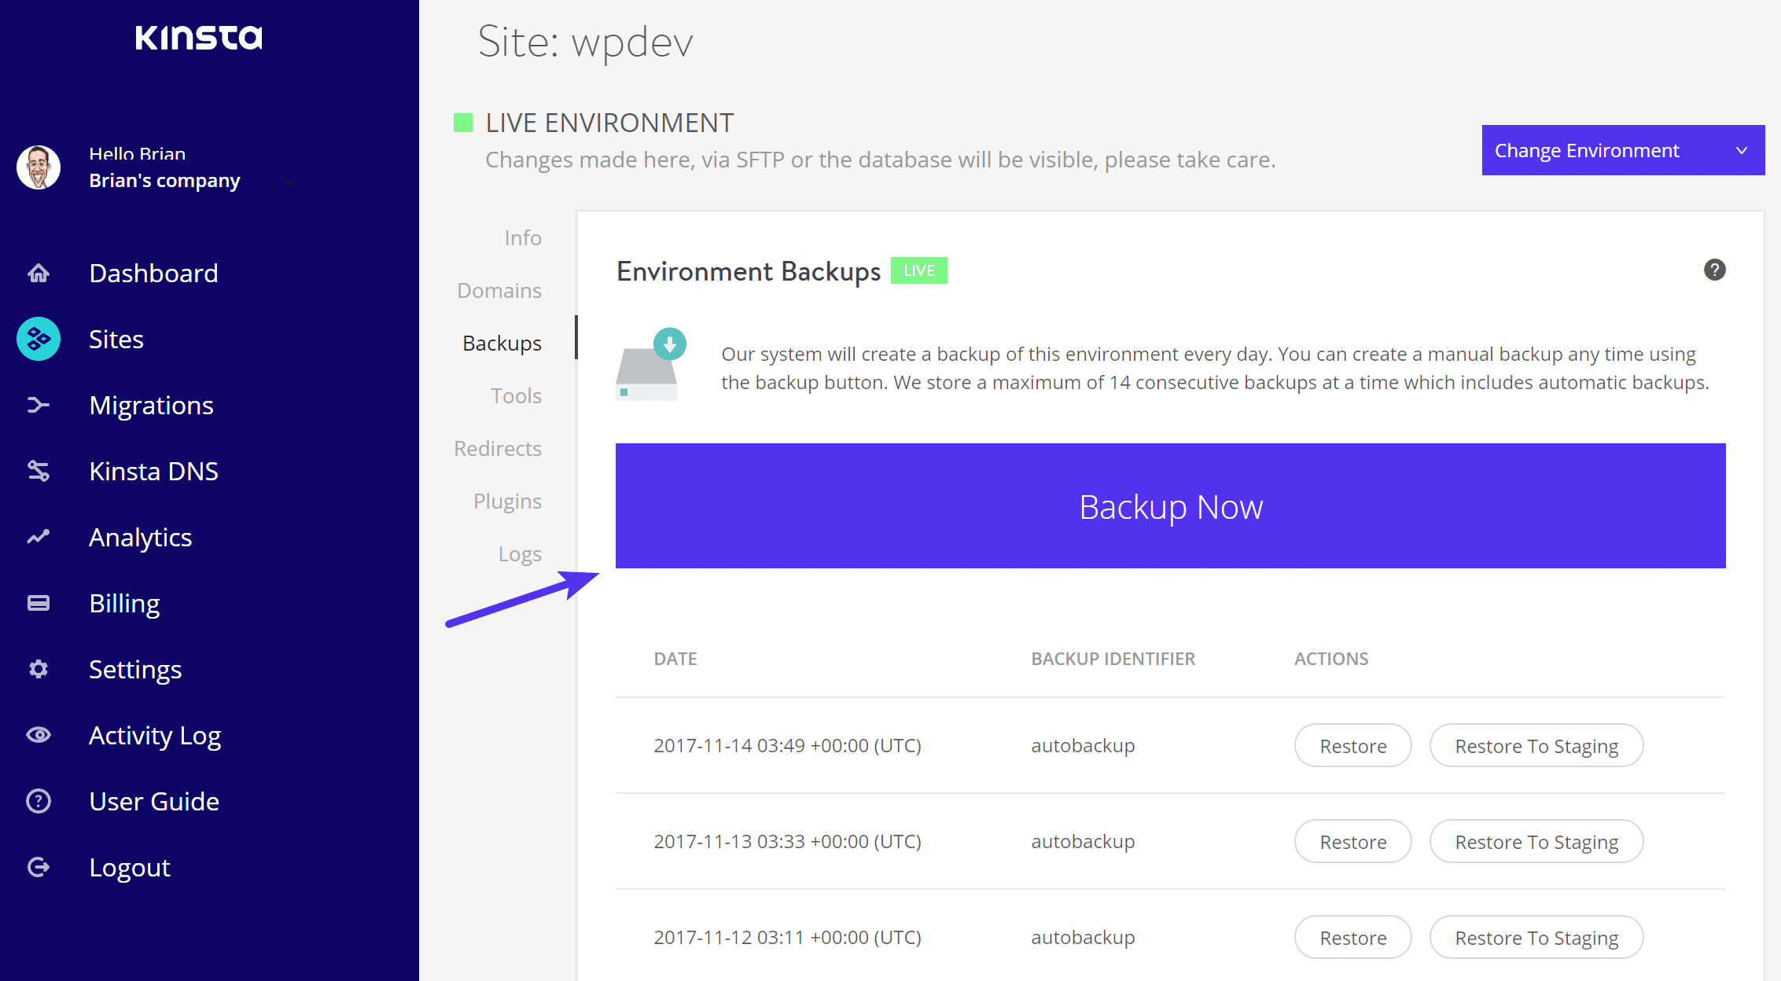Switch to the Info tab
The width and height of the screenshot is (1781, 981).
(523, 237)
